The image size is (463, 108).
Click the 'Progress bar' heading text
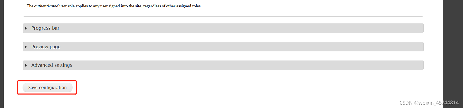[45, 28]
